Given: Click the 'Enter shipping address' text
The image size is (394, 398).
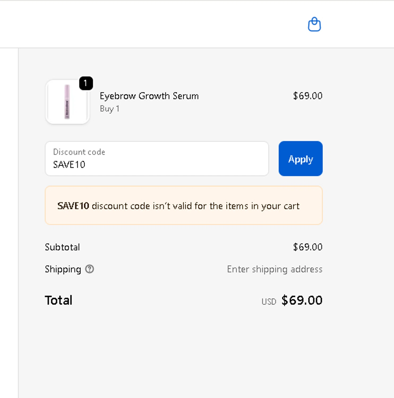Looking at the screenshot, I should pyautogui.click(x=275, y=269).
